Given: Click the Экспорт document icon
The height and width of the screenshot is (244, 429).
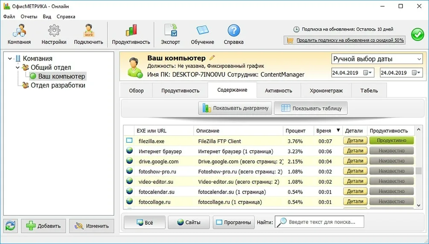Looking at the screenshot, I should [x=170, y=31].
